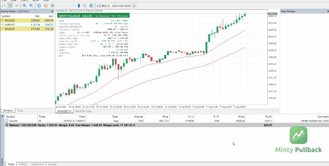Screen dimensions: 329x166
Task: Click the green rewind playback icon
Action: 52,6
